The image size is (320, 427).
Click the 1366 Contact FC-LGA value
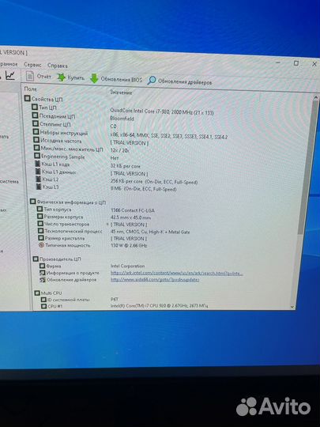(133, 210)
